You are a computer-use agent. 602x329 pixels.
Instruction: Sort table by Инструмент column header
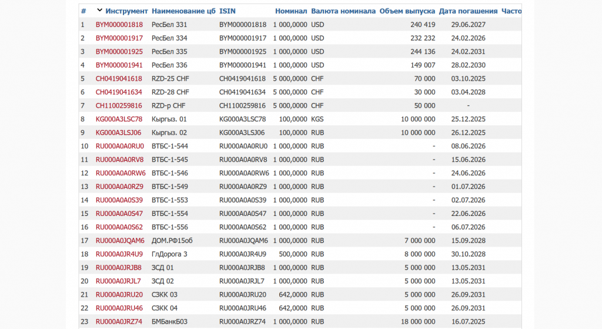point(126,11)
